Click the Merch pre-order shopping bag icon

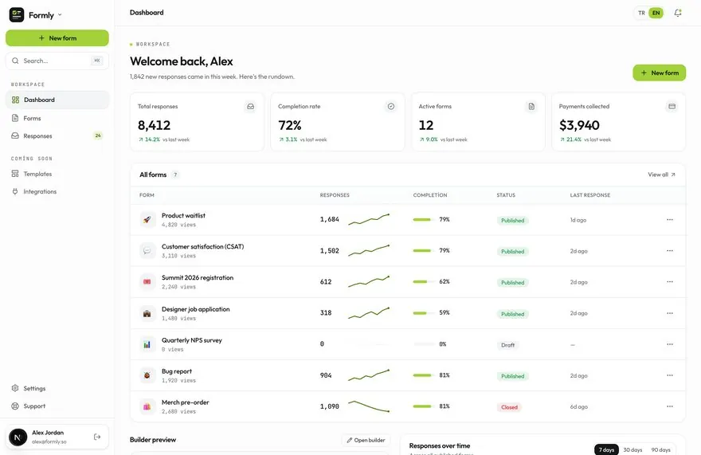[147, 406]
